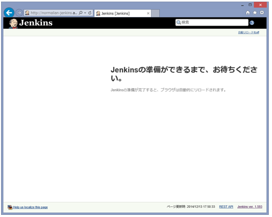
Task: Refresh the page with reload icon
Action: 90,13
